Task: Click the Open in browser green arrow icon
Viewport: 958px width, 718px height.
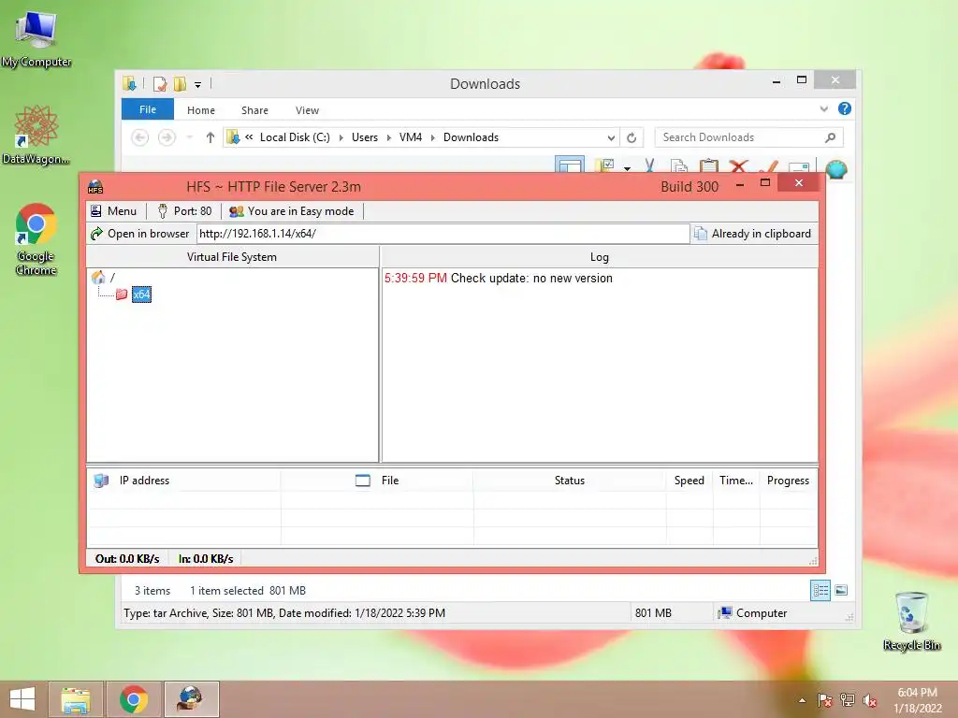Action: tap(96, 233)
